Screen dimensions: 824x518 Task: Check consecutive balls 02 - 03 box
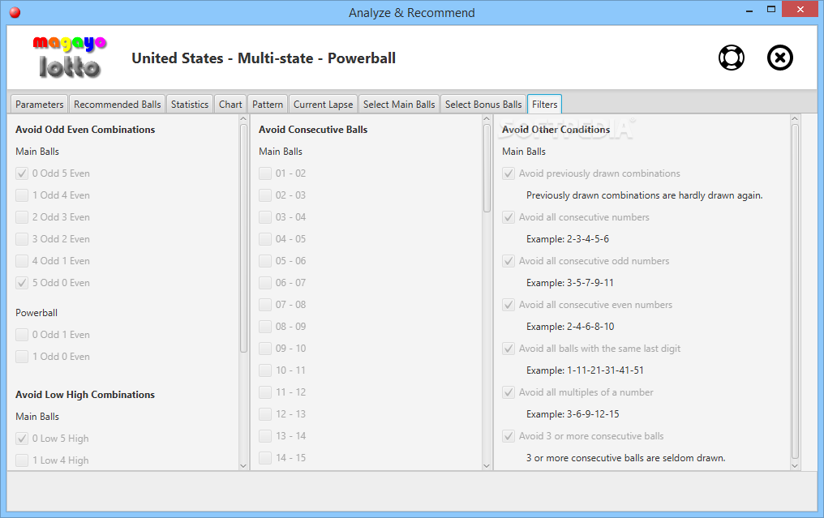coord(265,195)
